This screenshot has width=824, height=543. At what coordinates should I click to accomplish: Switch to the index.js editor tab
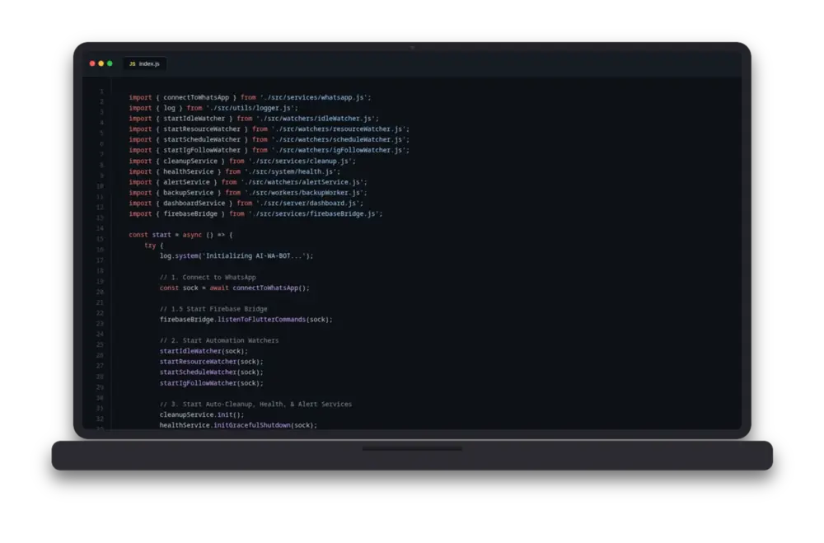(144, 63)
